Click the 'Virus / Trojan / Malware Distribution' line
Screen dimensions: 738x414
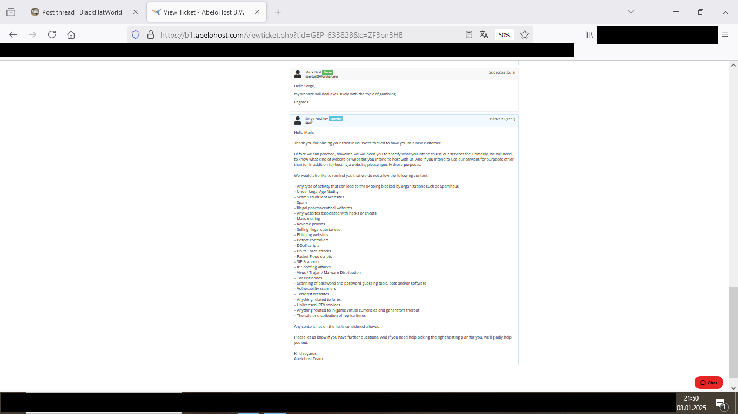point(327,273)
